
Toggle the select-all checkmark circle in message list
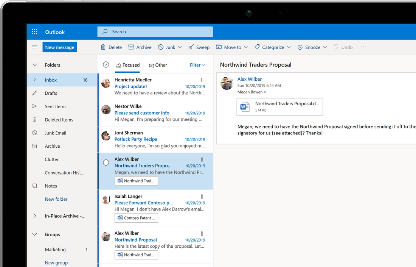click(106, 64)
